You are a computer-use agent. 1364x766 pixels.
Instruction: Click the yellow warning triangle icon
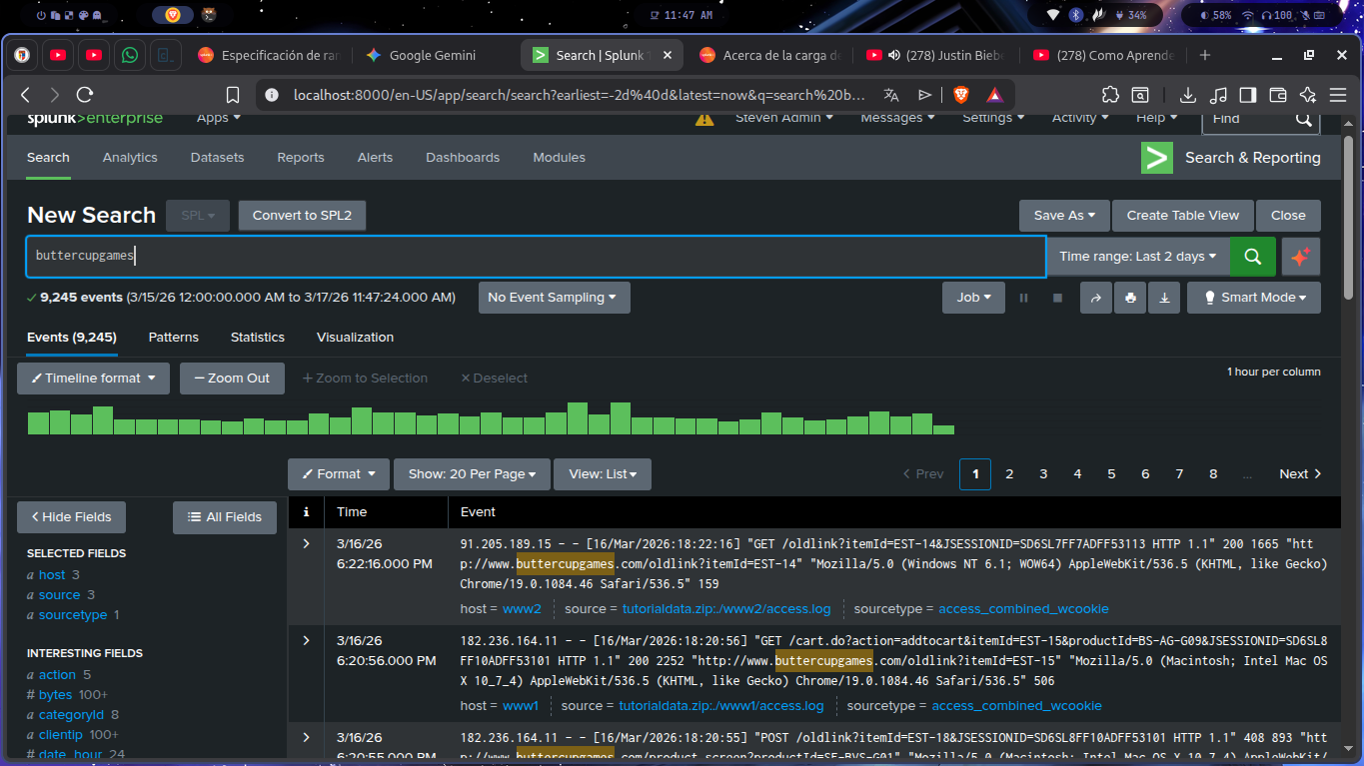[x=704, y=119]
